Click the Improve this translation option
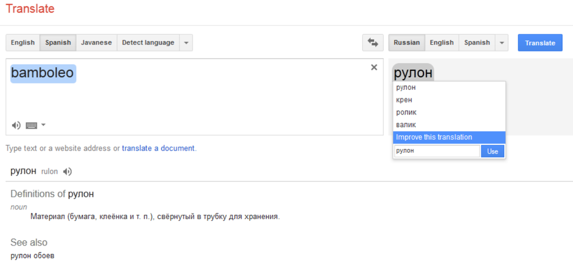The width and height of the screenshot is (573, 265). [434, 137]
